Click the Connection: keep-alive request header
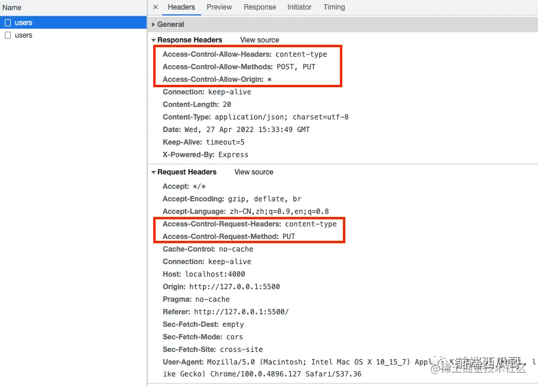 [207, 262]
